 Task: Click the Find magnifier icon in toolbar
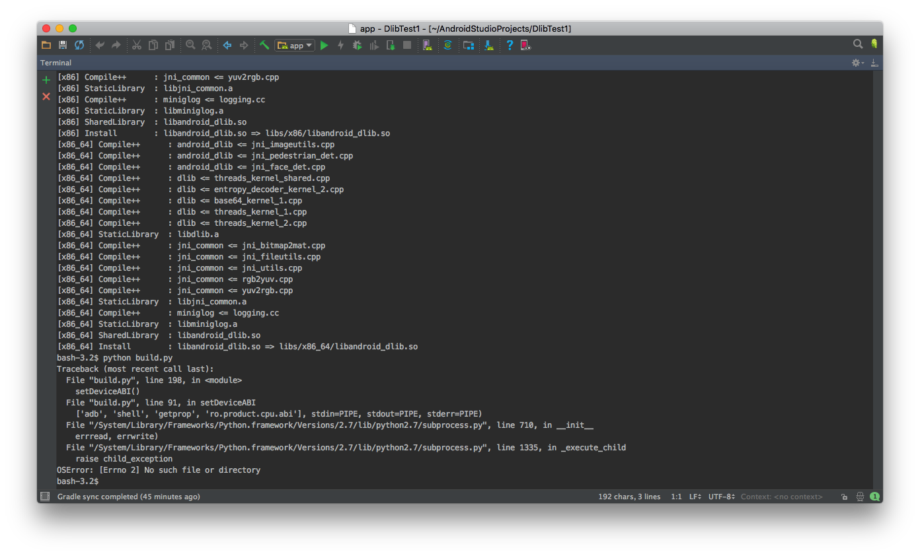click(190, 45)
